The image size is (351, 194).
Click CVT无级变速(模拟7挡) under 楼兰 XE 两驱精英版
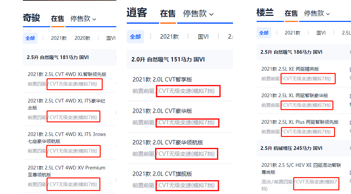coord(307,79)
